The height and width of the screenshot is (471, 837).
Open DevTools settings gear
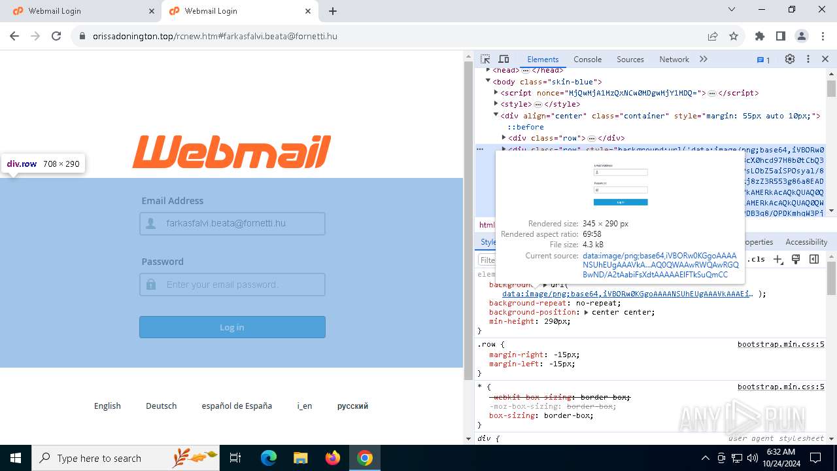point(790,59)
